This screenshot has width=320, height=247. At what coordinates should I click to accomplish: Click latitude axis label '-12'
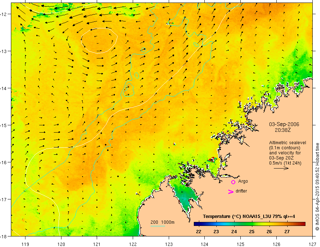pos(4,14)
